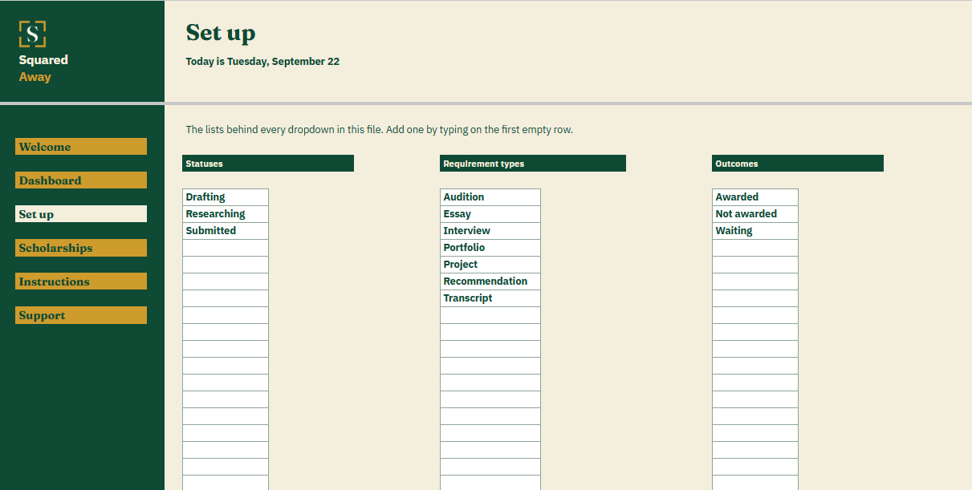Click first empty row under Requirement types

[490, 315]
